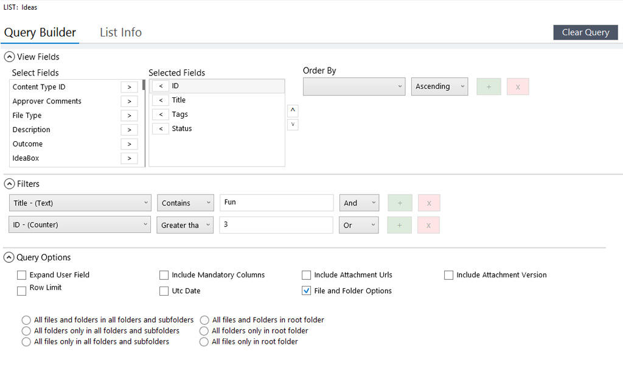Collapse the Query Options section

point(9,257)
